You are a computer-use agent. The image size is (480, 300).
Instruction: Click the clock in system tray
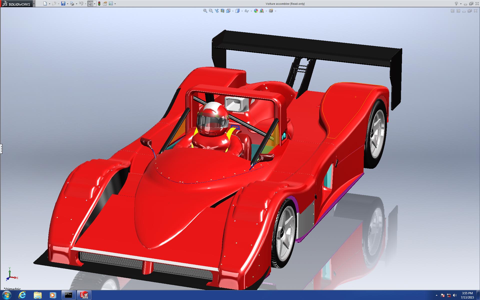tap(467, 295)
